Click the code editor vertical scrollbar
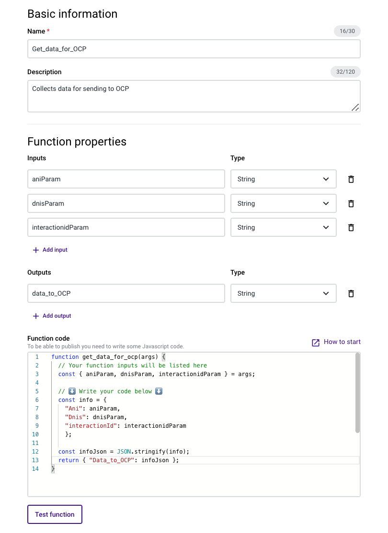Viewport: 388px width, 533px height. [357, 392]
